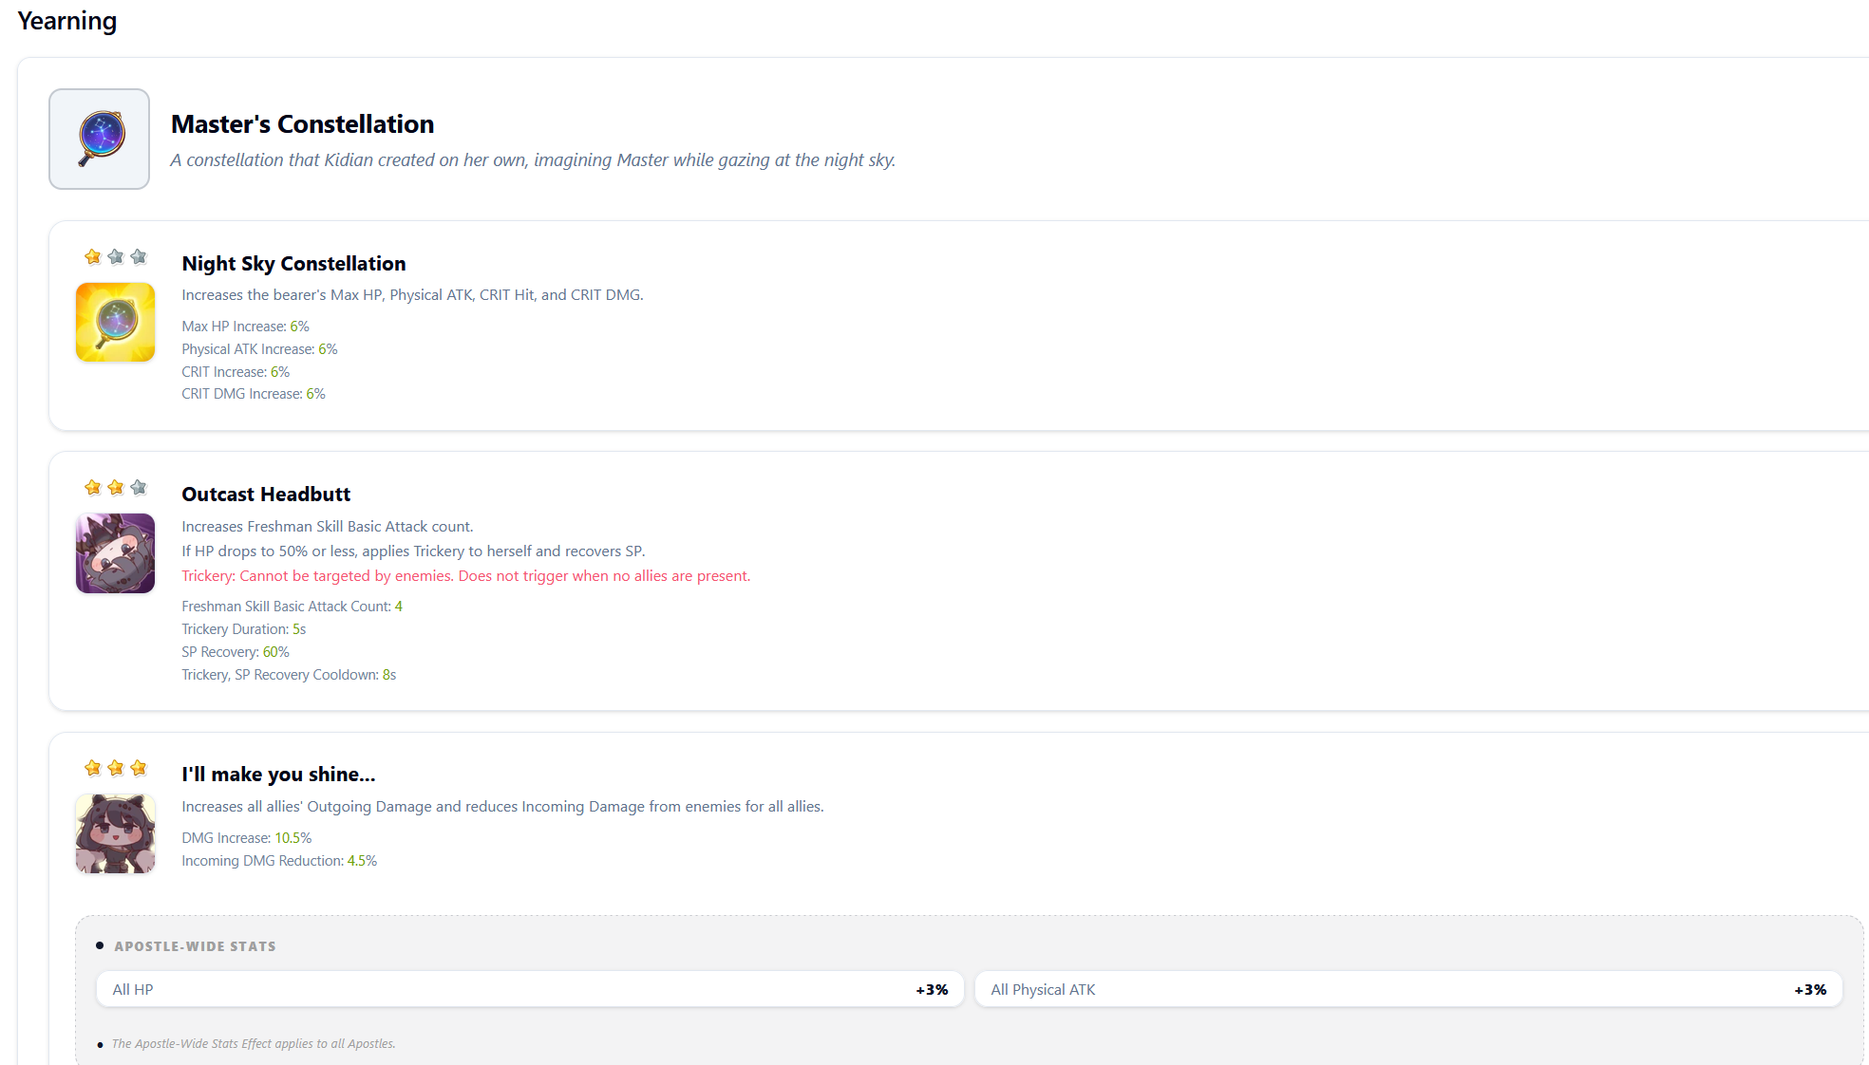Click the two-star rating above Outcast Headbutt icon
This screenshot has height=1065, width=1869.
(x=116, y=487)
